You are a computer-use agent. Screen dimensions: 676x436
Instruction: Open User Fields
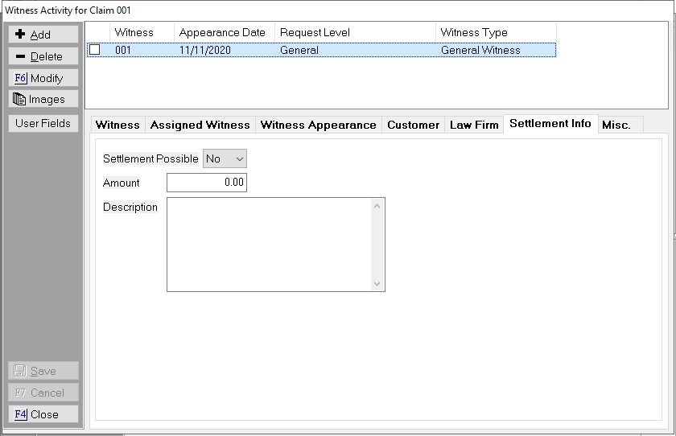coord(43,123)
